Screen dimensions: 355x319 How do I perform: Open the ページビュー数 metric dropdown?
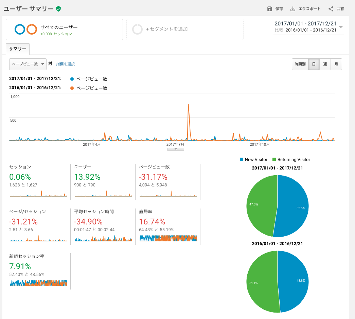[x=28, y=64]
